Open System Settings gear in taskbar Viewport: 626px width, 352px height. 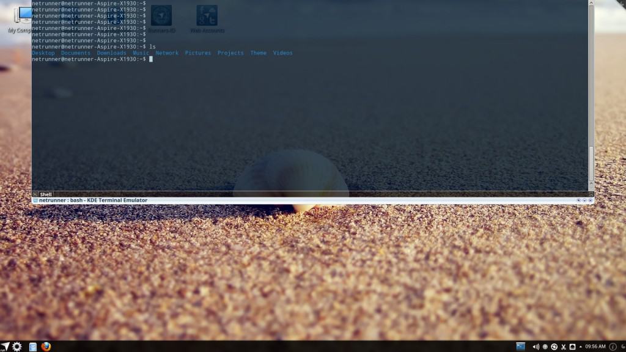17,346
